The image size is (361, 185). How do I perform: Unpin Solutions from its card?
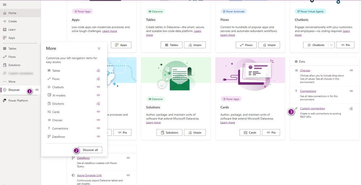195,133
